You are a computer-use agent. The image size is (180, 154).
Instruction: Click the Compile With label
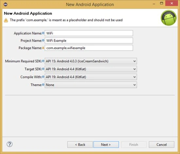pos(31,77)
